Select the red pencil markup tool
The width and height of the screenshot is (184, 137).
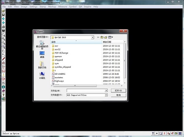tap(3, 59)
